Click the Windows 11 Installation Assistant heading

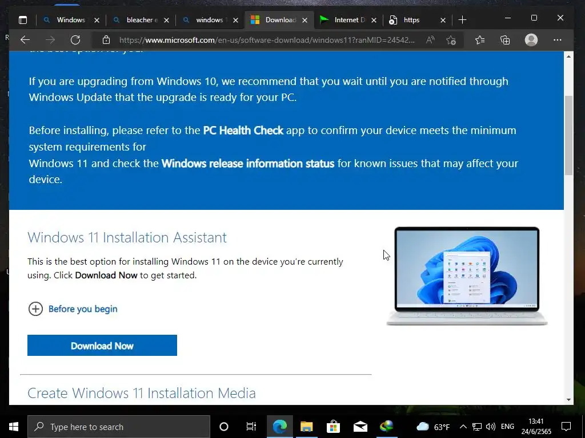click(127, 237)
